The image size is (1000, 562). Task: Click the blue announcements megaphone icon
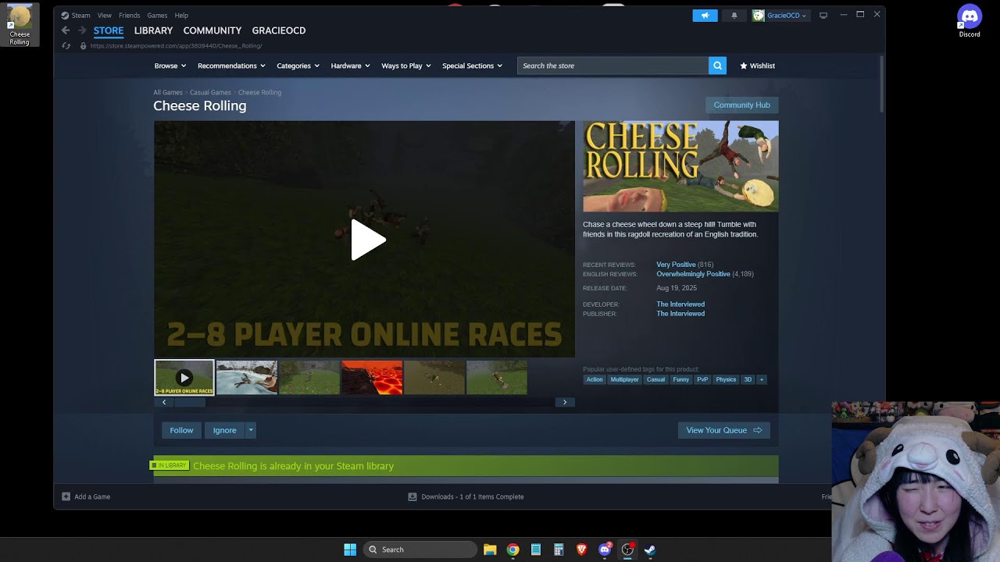click(x=705, y=16)
